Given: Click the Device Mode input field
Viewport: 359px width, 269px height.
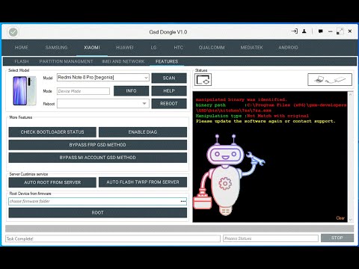Looking at the screenshot, I should click(x=83, y=91).
